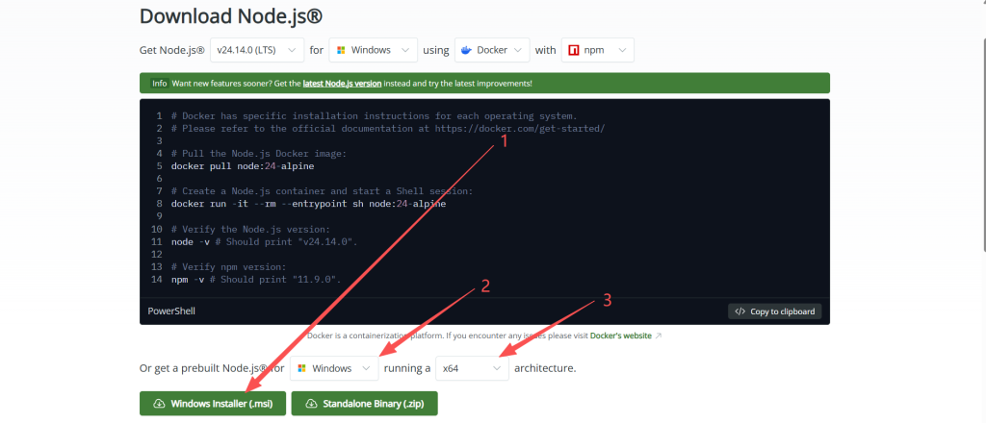Click the '# Pull the Node.js Docker image:' comment
This screenshot has height=423, width=986.
259,154
